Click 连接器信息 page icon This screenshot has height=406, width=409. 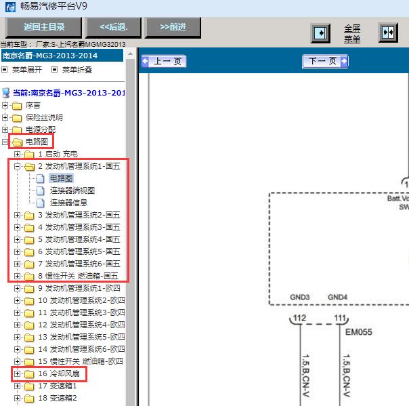click(x=40, y=203)
